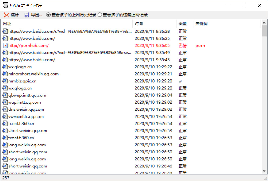Click baidu search URL containing %E6%8A%9A
The image size is (268, 181).
pos(70,31)
